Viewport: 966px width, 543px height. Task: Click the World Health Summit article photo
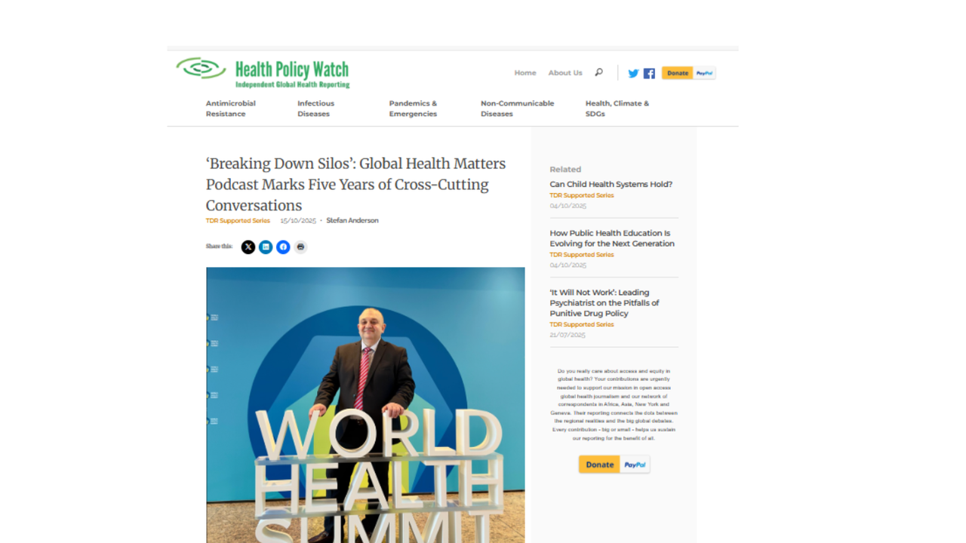pyautogui.click(x=365, y=405)
